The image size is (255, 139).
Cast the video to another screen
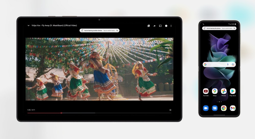(160, 26)
